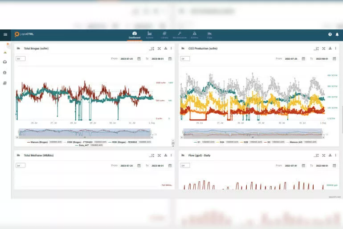This screenshot has width=343, height=229.
Task: Expand Total Methane chart to fullscreen
Action: click(x=159, y=155)
